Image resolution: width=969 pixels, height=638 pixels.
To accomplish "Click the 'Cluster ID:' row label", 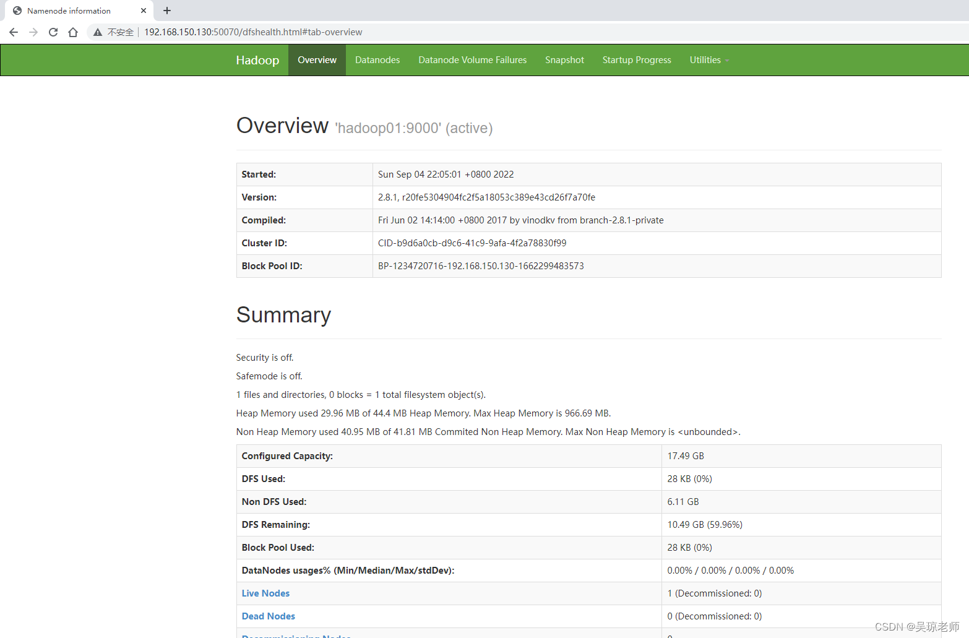I will click(264, 243).
